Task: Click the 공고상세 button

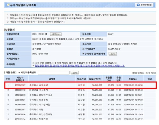Action: 56,34
